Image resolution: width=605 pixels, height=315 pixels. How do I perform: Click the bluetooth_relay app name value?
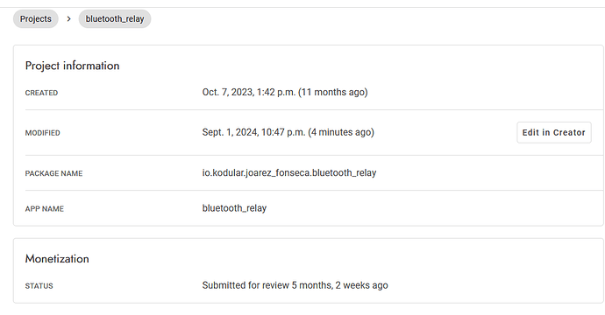tap(234, 208)
